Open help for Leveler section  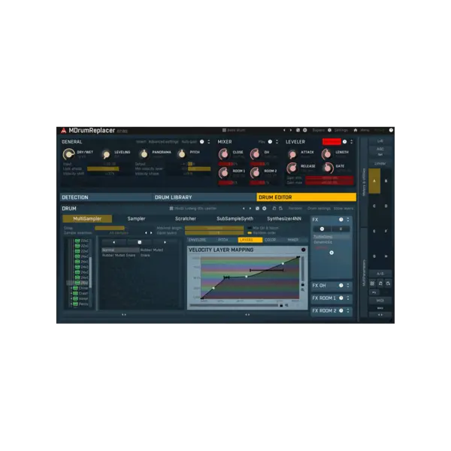pyautogui.click(x=344, y=142)
